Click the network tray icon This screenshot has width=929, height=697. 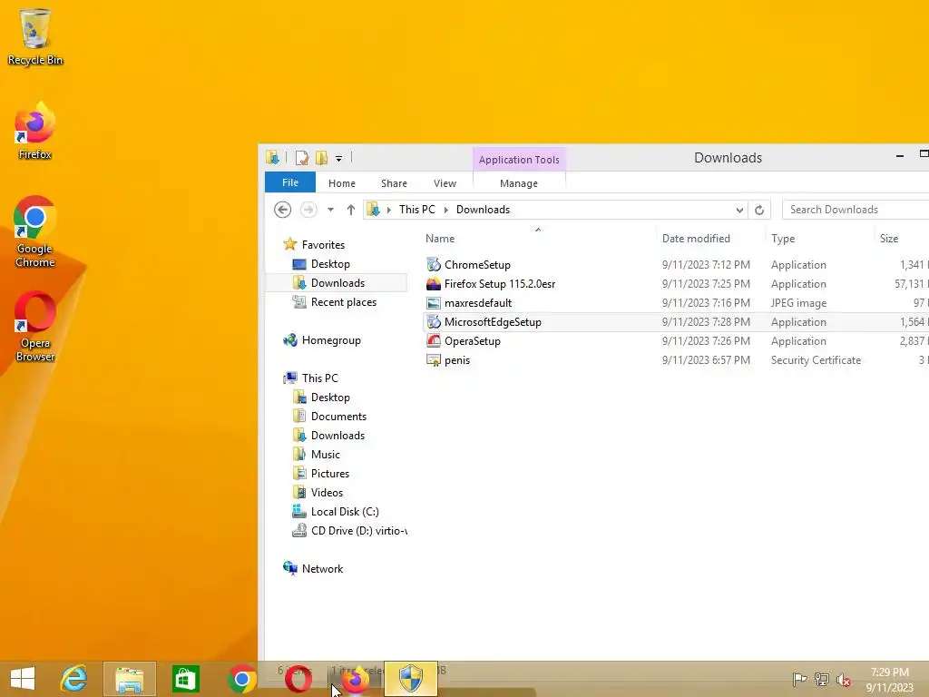click(821, 680)
